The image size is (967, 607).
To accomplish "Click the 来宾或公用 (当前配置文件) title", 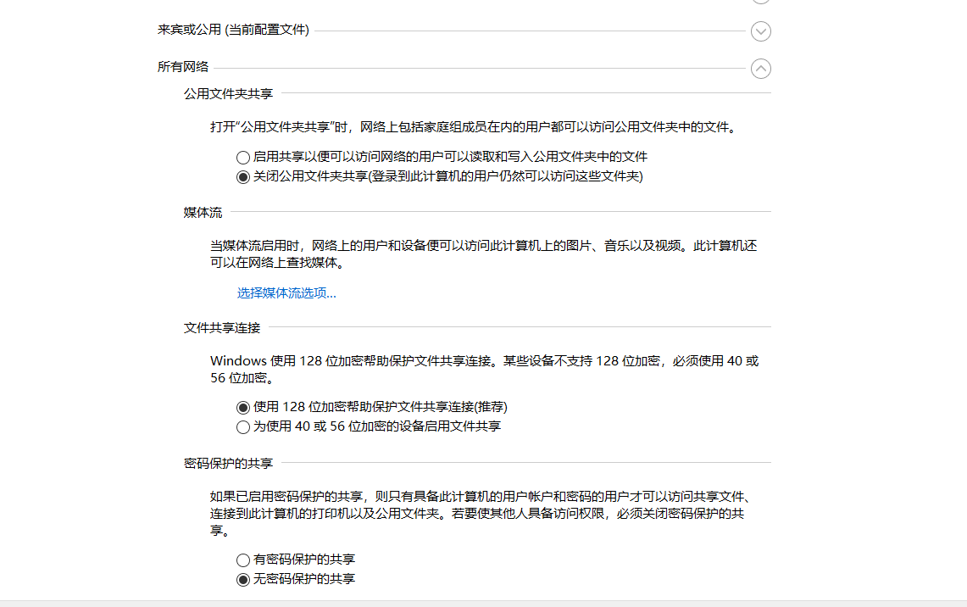I will pyautogui.click(x=233, y=30).
